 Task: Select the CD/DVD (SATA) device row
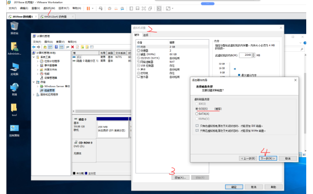click(173, 58)
